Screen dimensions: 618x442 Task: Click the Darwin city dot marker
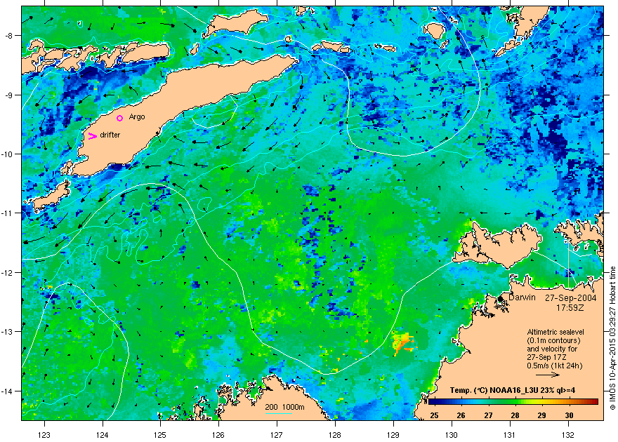pos(501,299)
